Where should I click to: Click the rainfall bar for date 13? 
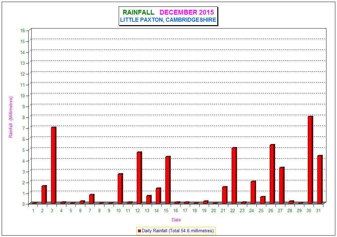coord(149,199)
